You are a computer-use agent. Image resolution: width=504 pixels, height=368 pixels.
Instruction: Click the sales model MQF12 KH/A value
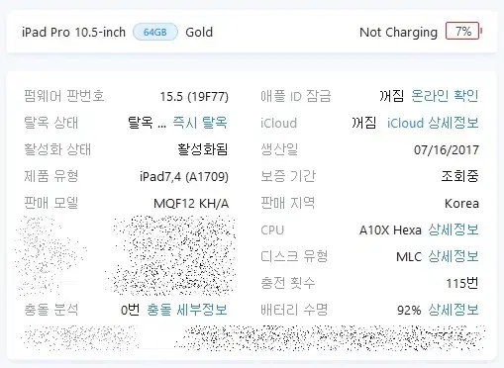[191, 203]
